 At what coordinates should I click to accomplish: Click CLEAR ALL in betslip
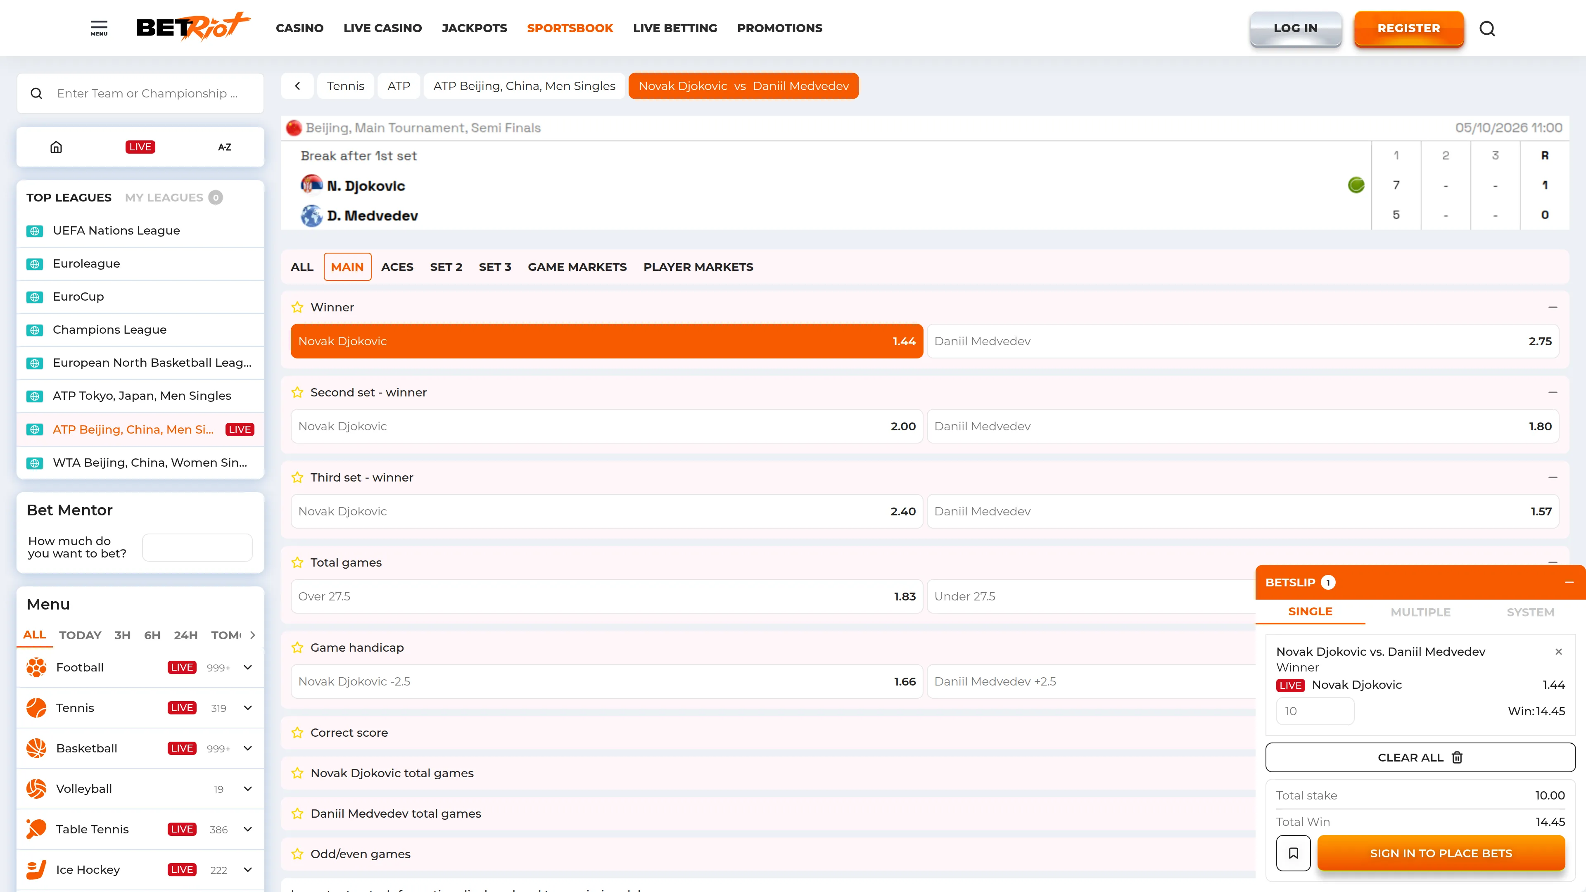point(1420,757)
